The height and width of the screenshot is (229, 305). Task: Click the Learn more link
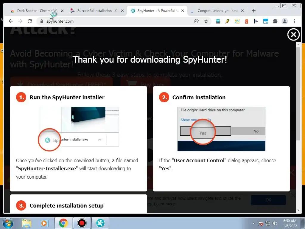tap(164, 204)
